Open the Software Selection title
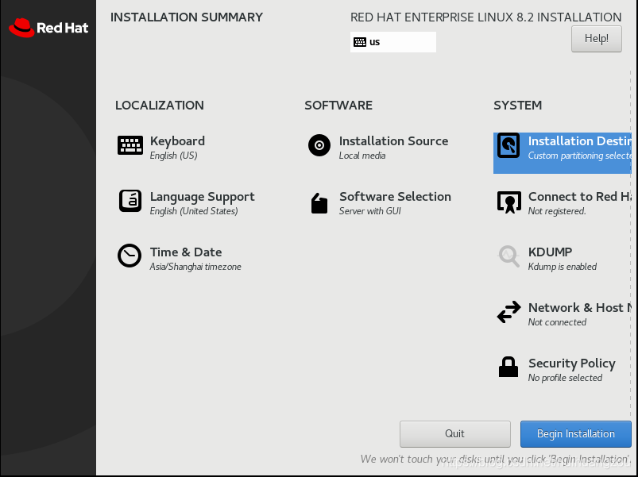This screenshot has height=477, width=638. click(395, 197)
